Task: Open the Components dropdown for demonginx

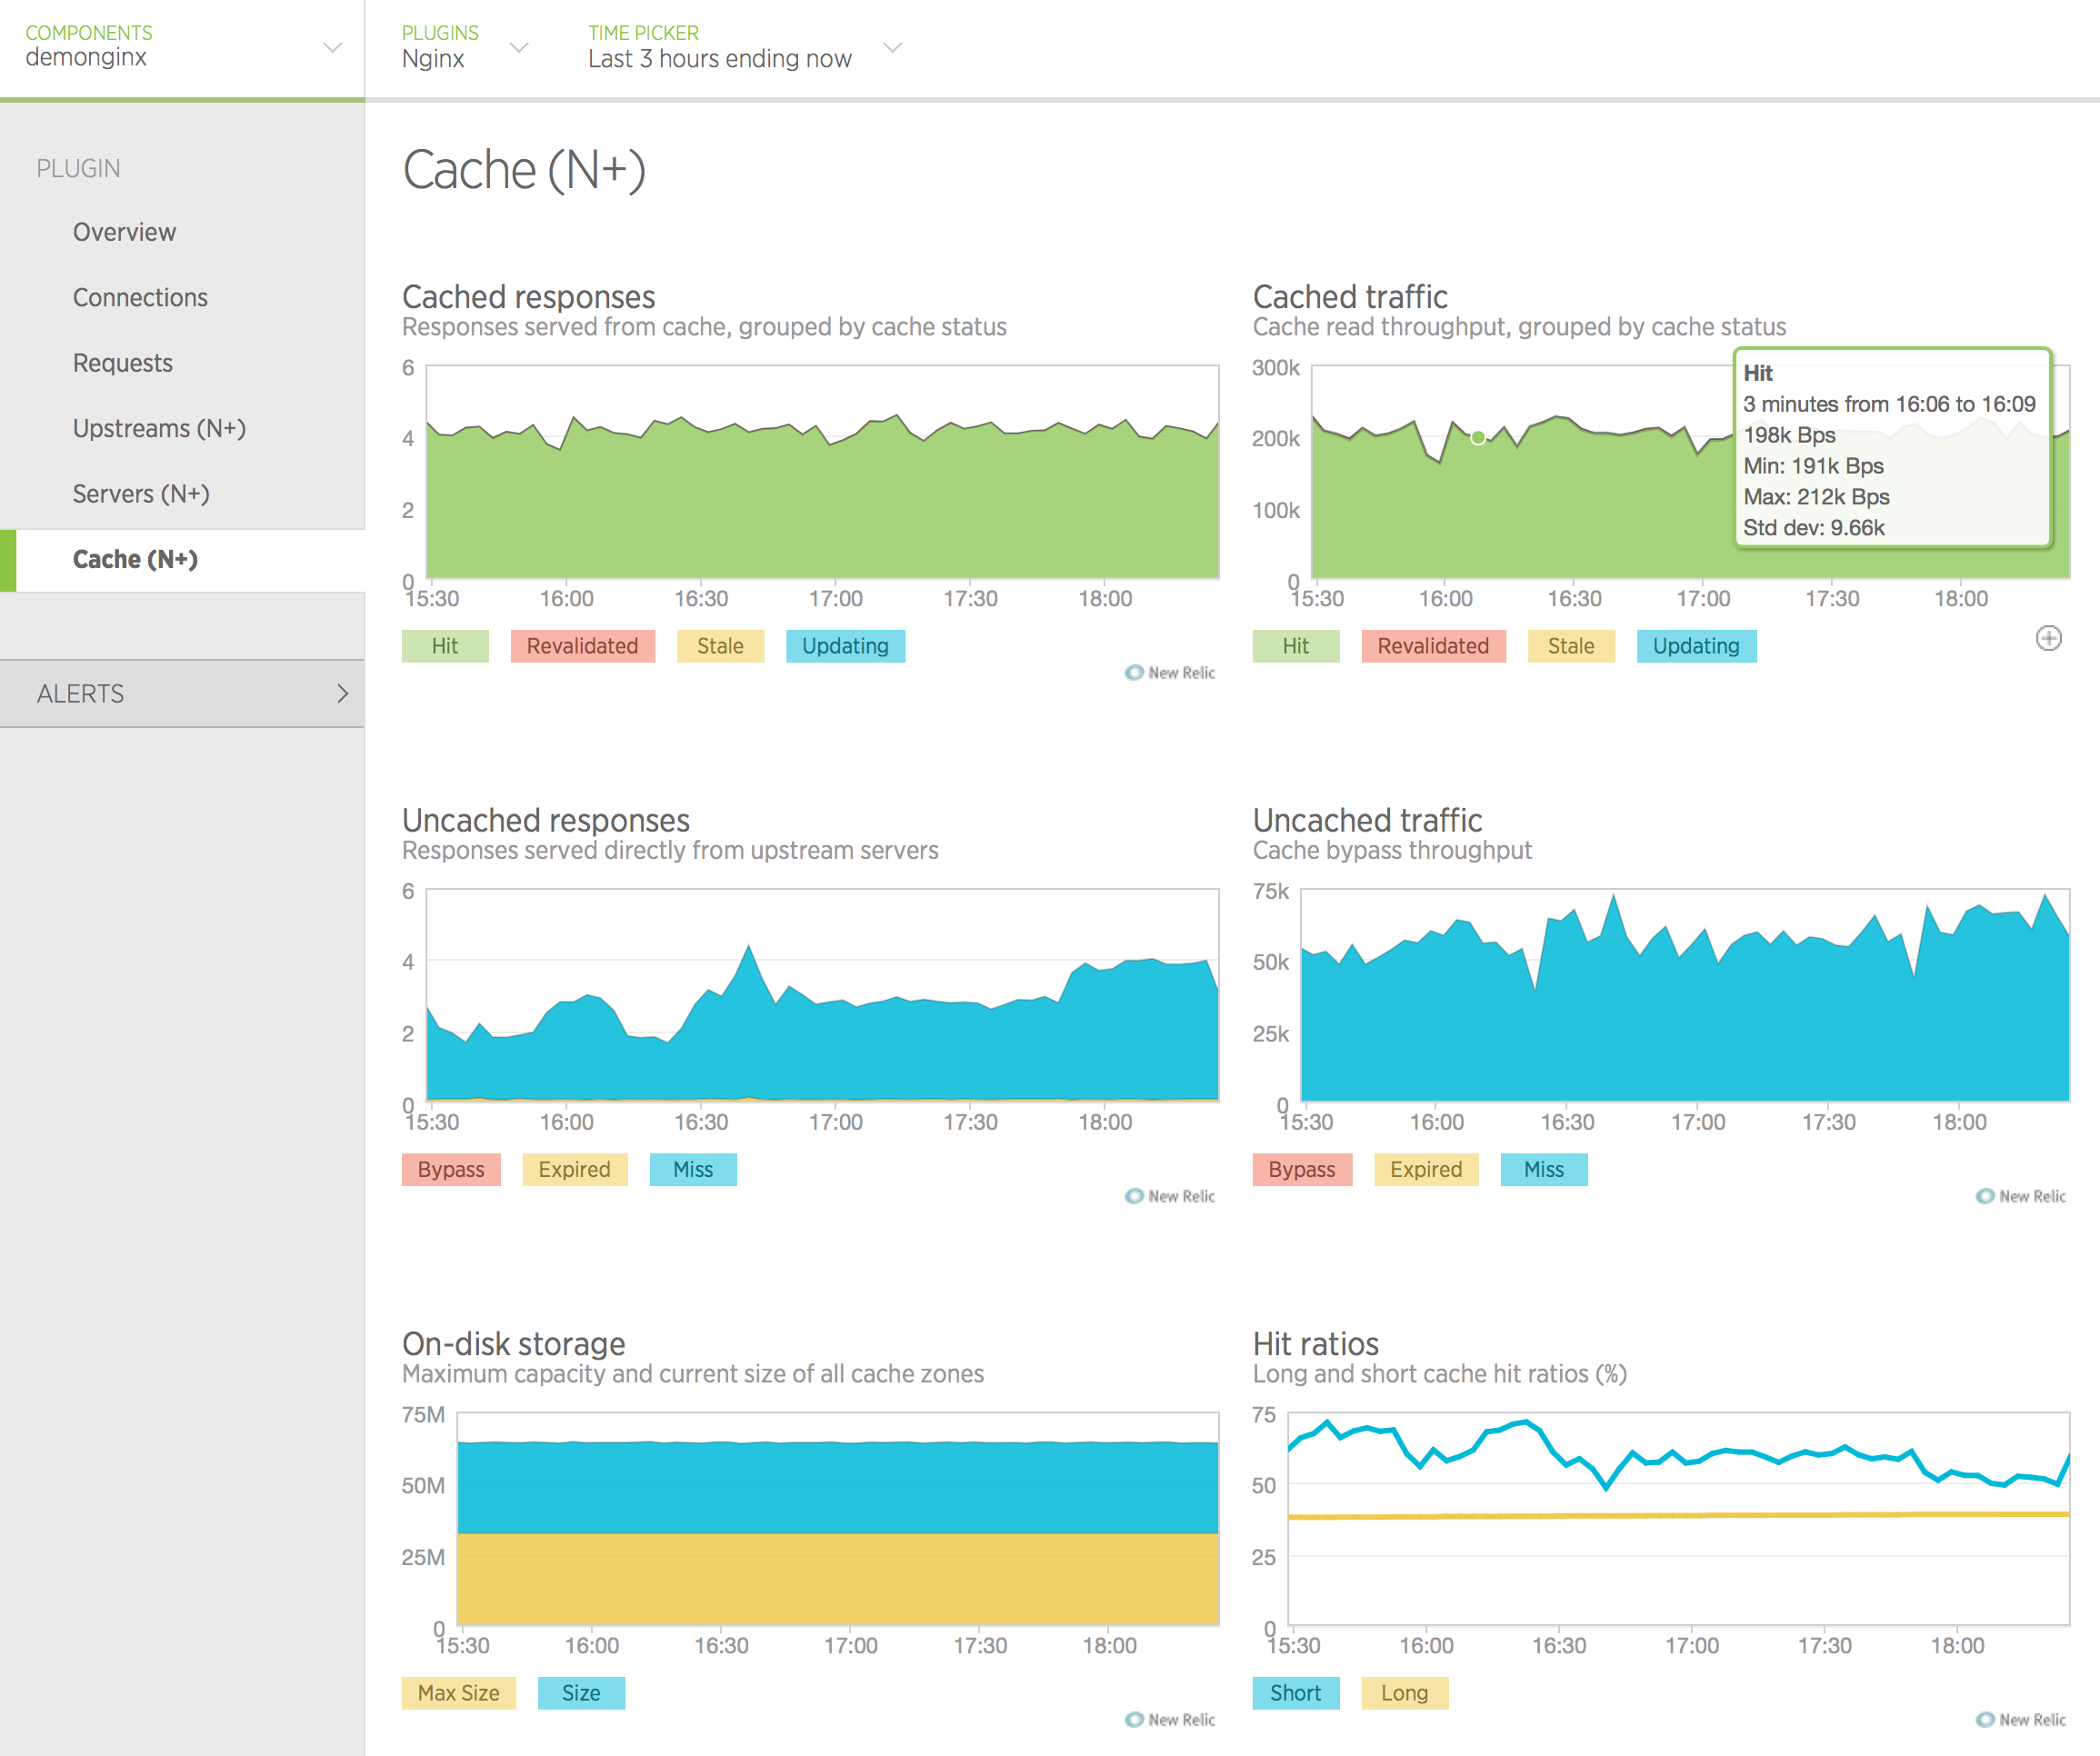Action: 331,46
